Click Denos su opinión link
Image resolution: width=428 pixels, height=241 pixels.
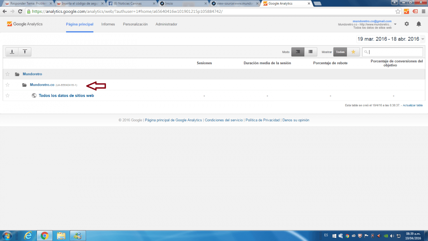tap(296, 120)
